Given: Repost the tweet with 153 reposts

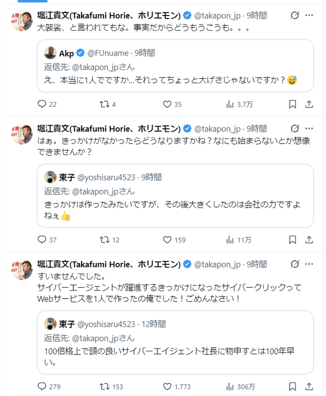Looking at the screenshot, I should pos(104,386).
